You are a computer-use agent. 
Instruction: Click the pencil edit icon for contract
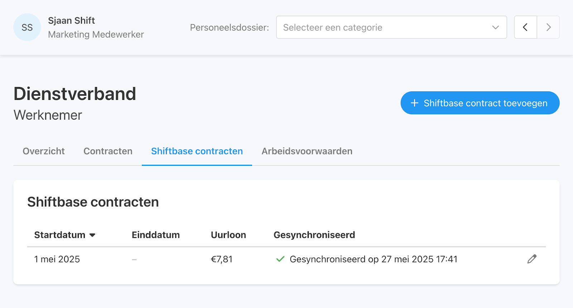pos(532,259)
